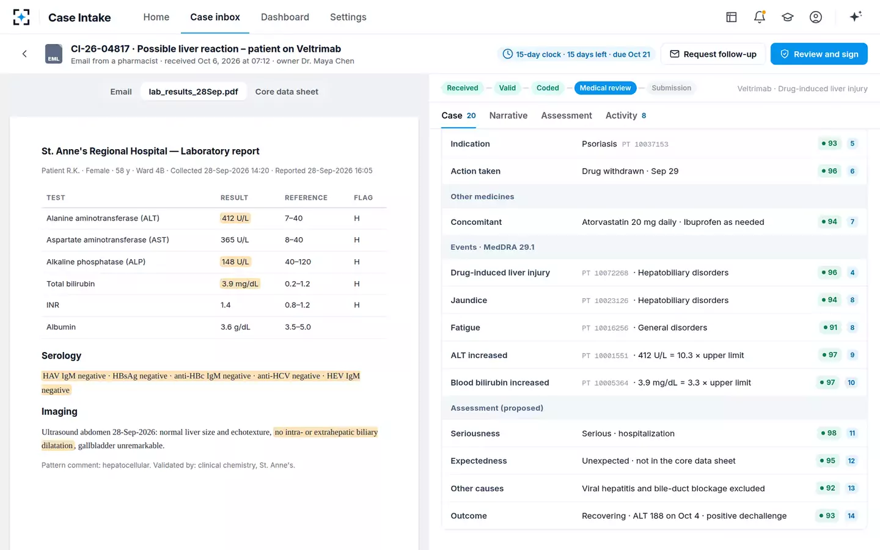
Task: Open Settings in the top navigation
Action: pyautogui.click(x=348, y=17)
